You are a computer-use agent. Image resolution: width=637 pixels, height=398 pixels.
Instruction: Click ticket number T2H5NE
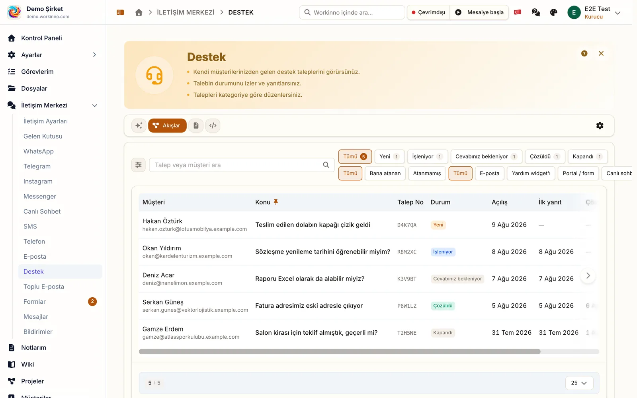point(407,333)
